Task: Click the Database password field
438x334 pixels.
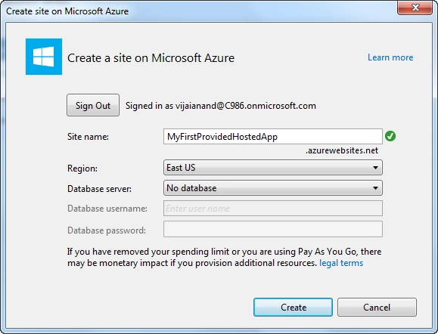Action: tap(273, 229)
